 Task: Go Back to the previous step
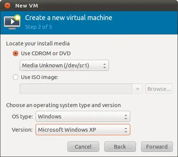click(x=120, y=147)
